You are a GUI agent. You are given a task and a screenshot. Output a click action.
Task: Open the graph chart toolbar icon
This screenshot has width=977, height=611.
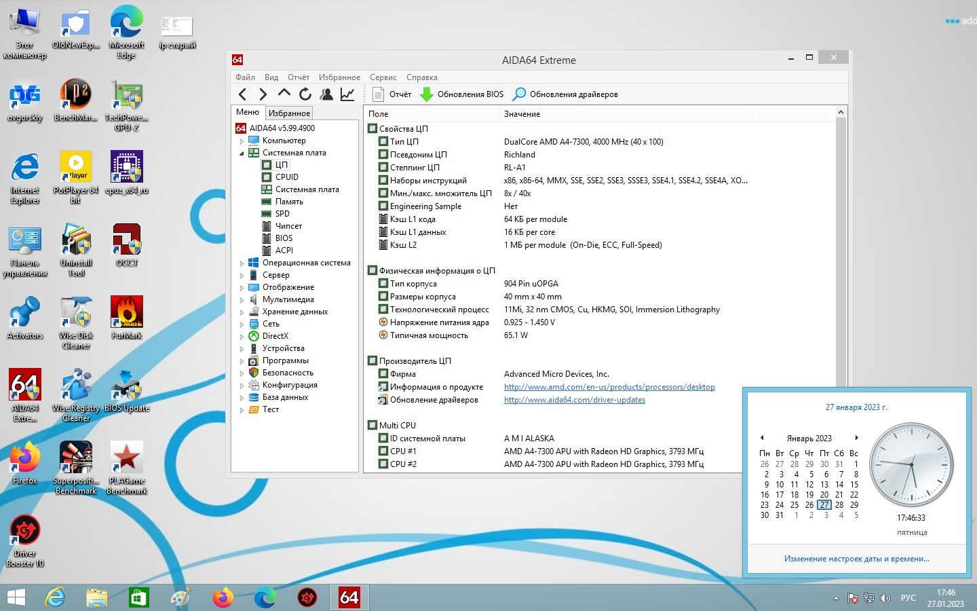coord(347,94)
